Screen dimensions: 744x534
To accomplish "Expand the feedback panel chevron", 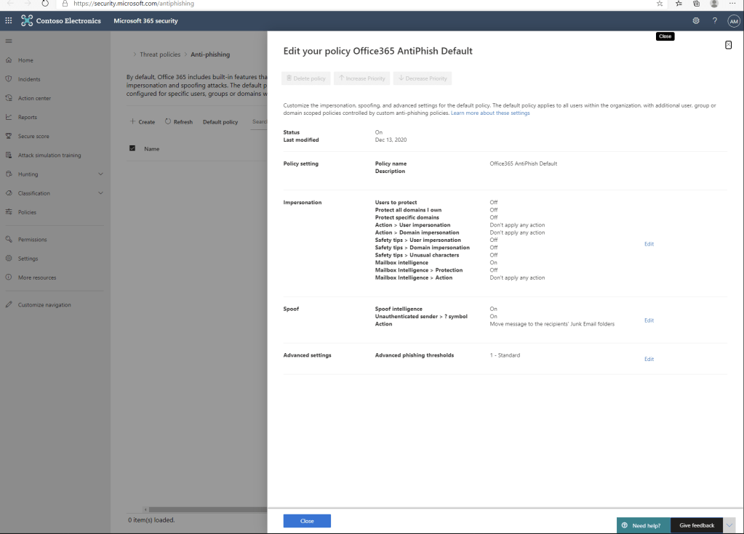I will pyautogui.click(x=729, y=525).
